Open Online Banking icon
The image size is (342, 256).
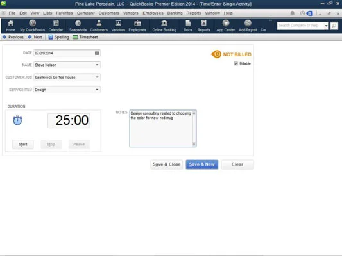tap(164, 26)
